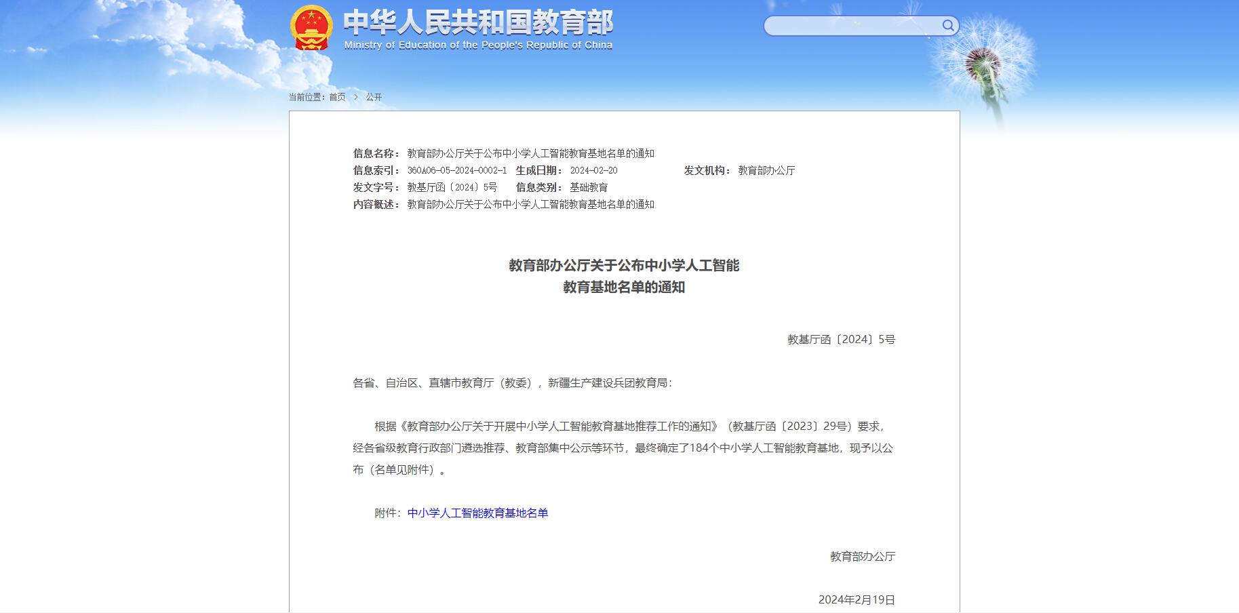Open 公开 in the breadcrumb
This screenshot has height=613, width=1239.
(374, 97)
